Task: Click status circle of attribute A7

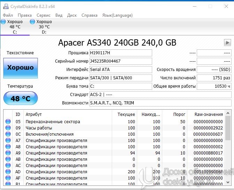Action: pyautogui.click(x=8, y=140)
